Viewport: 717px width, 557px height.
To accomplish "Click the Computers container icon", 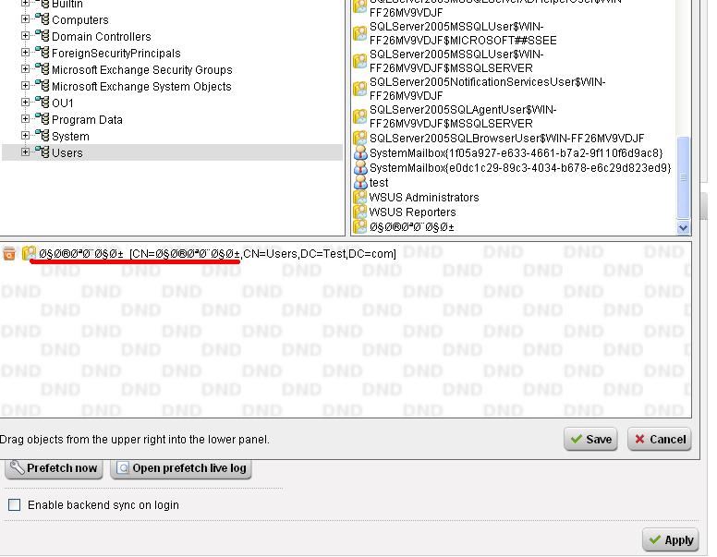I will pyautogui.click(x=43, y=19).
